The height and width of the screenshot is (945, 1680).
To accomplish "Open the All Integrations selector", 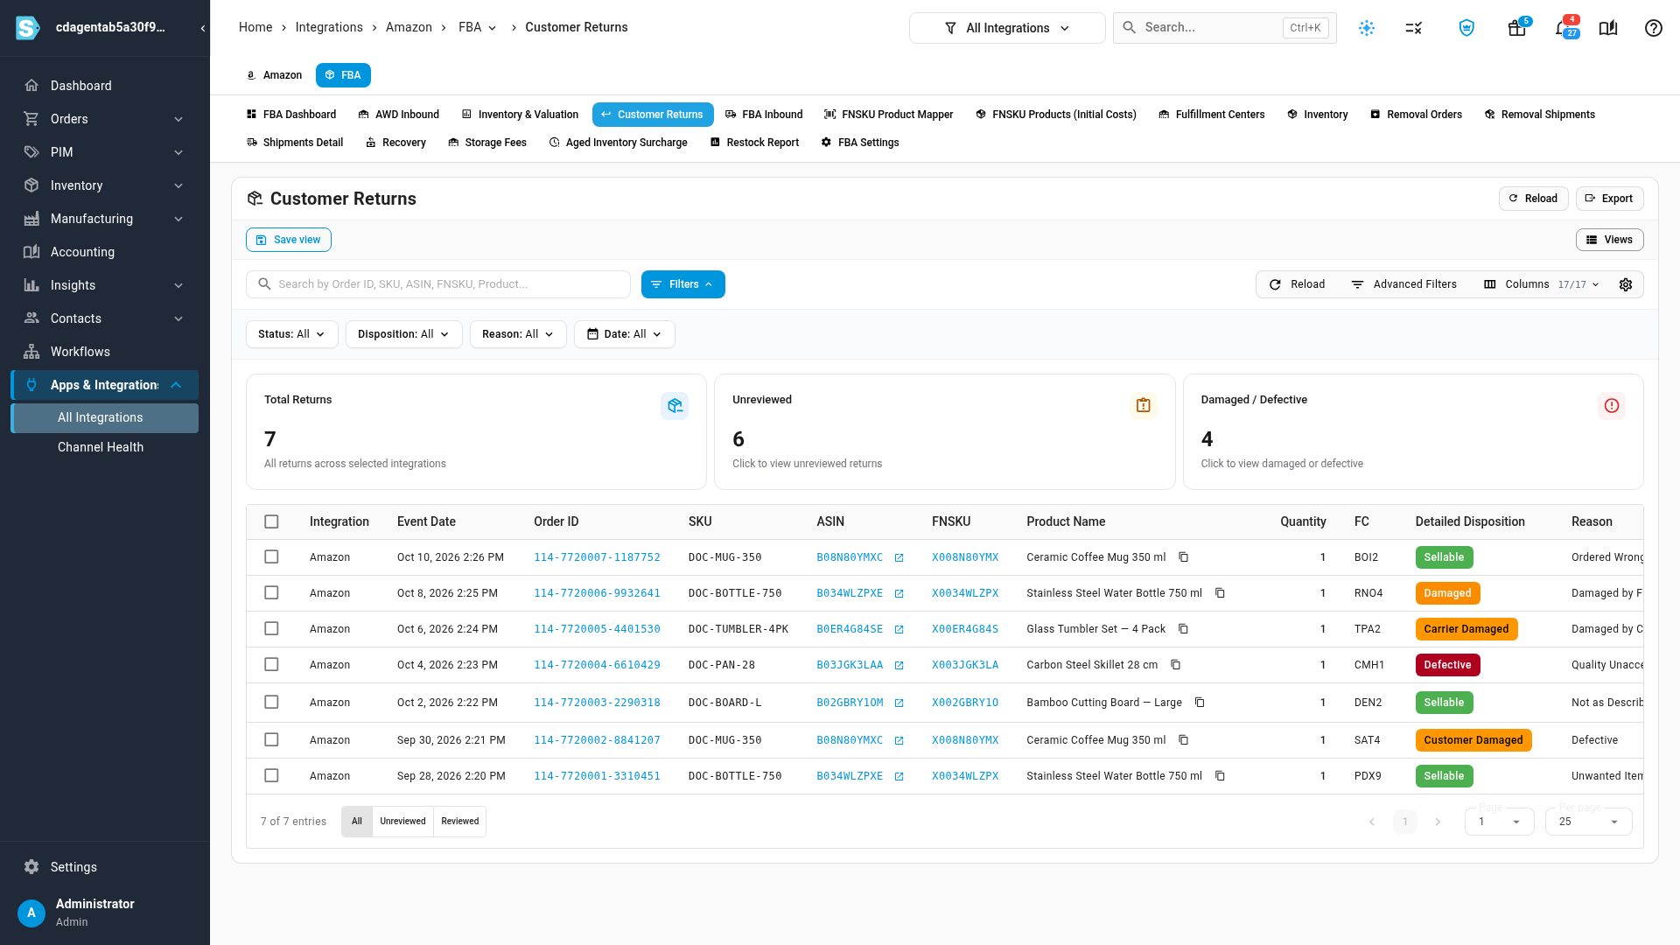I will point(1007,28).
